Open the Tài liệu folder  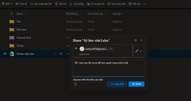point(20,46)
